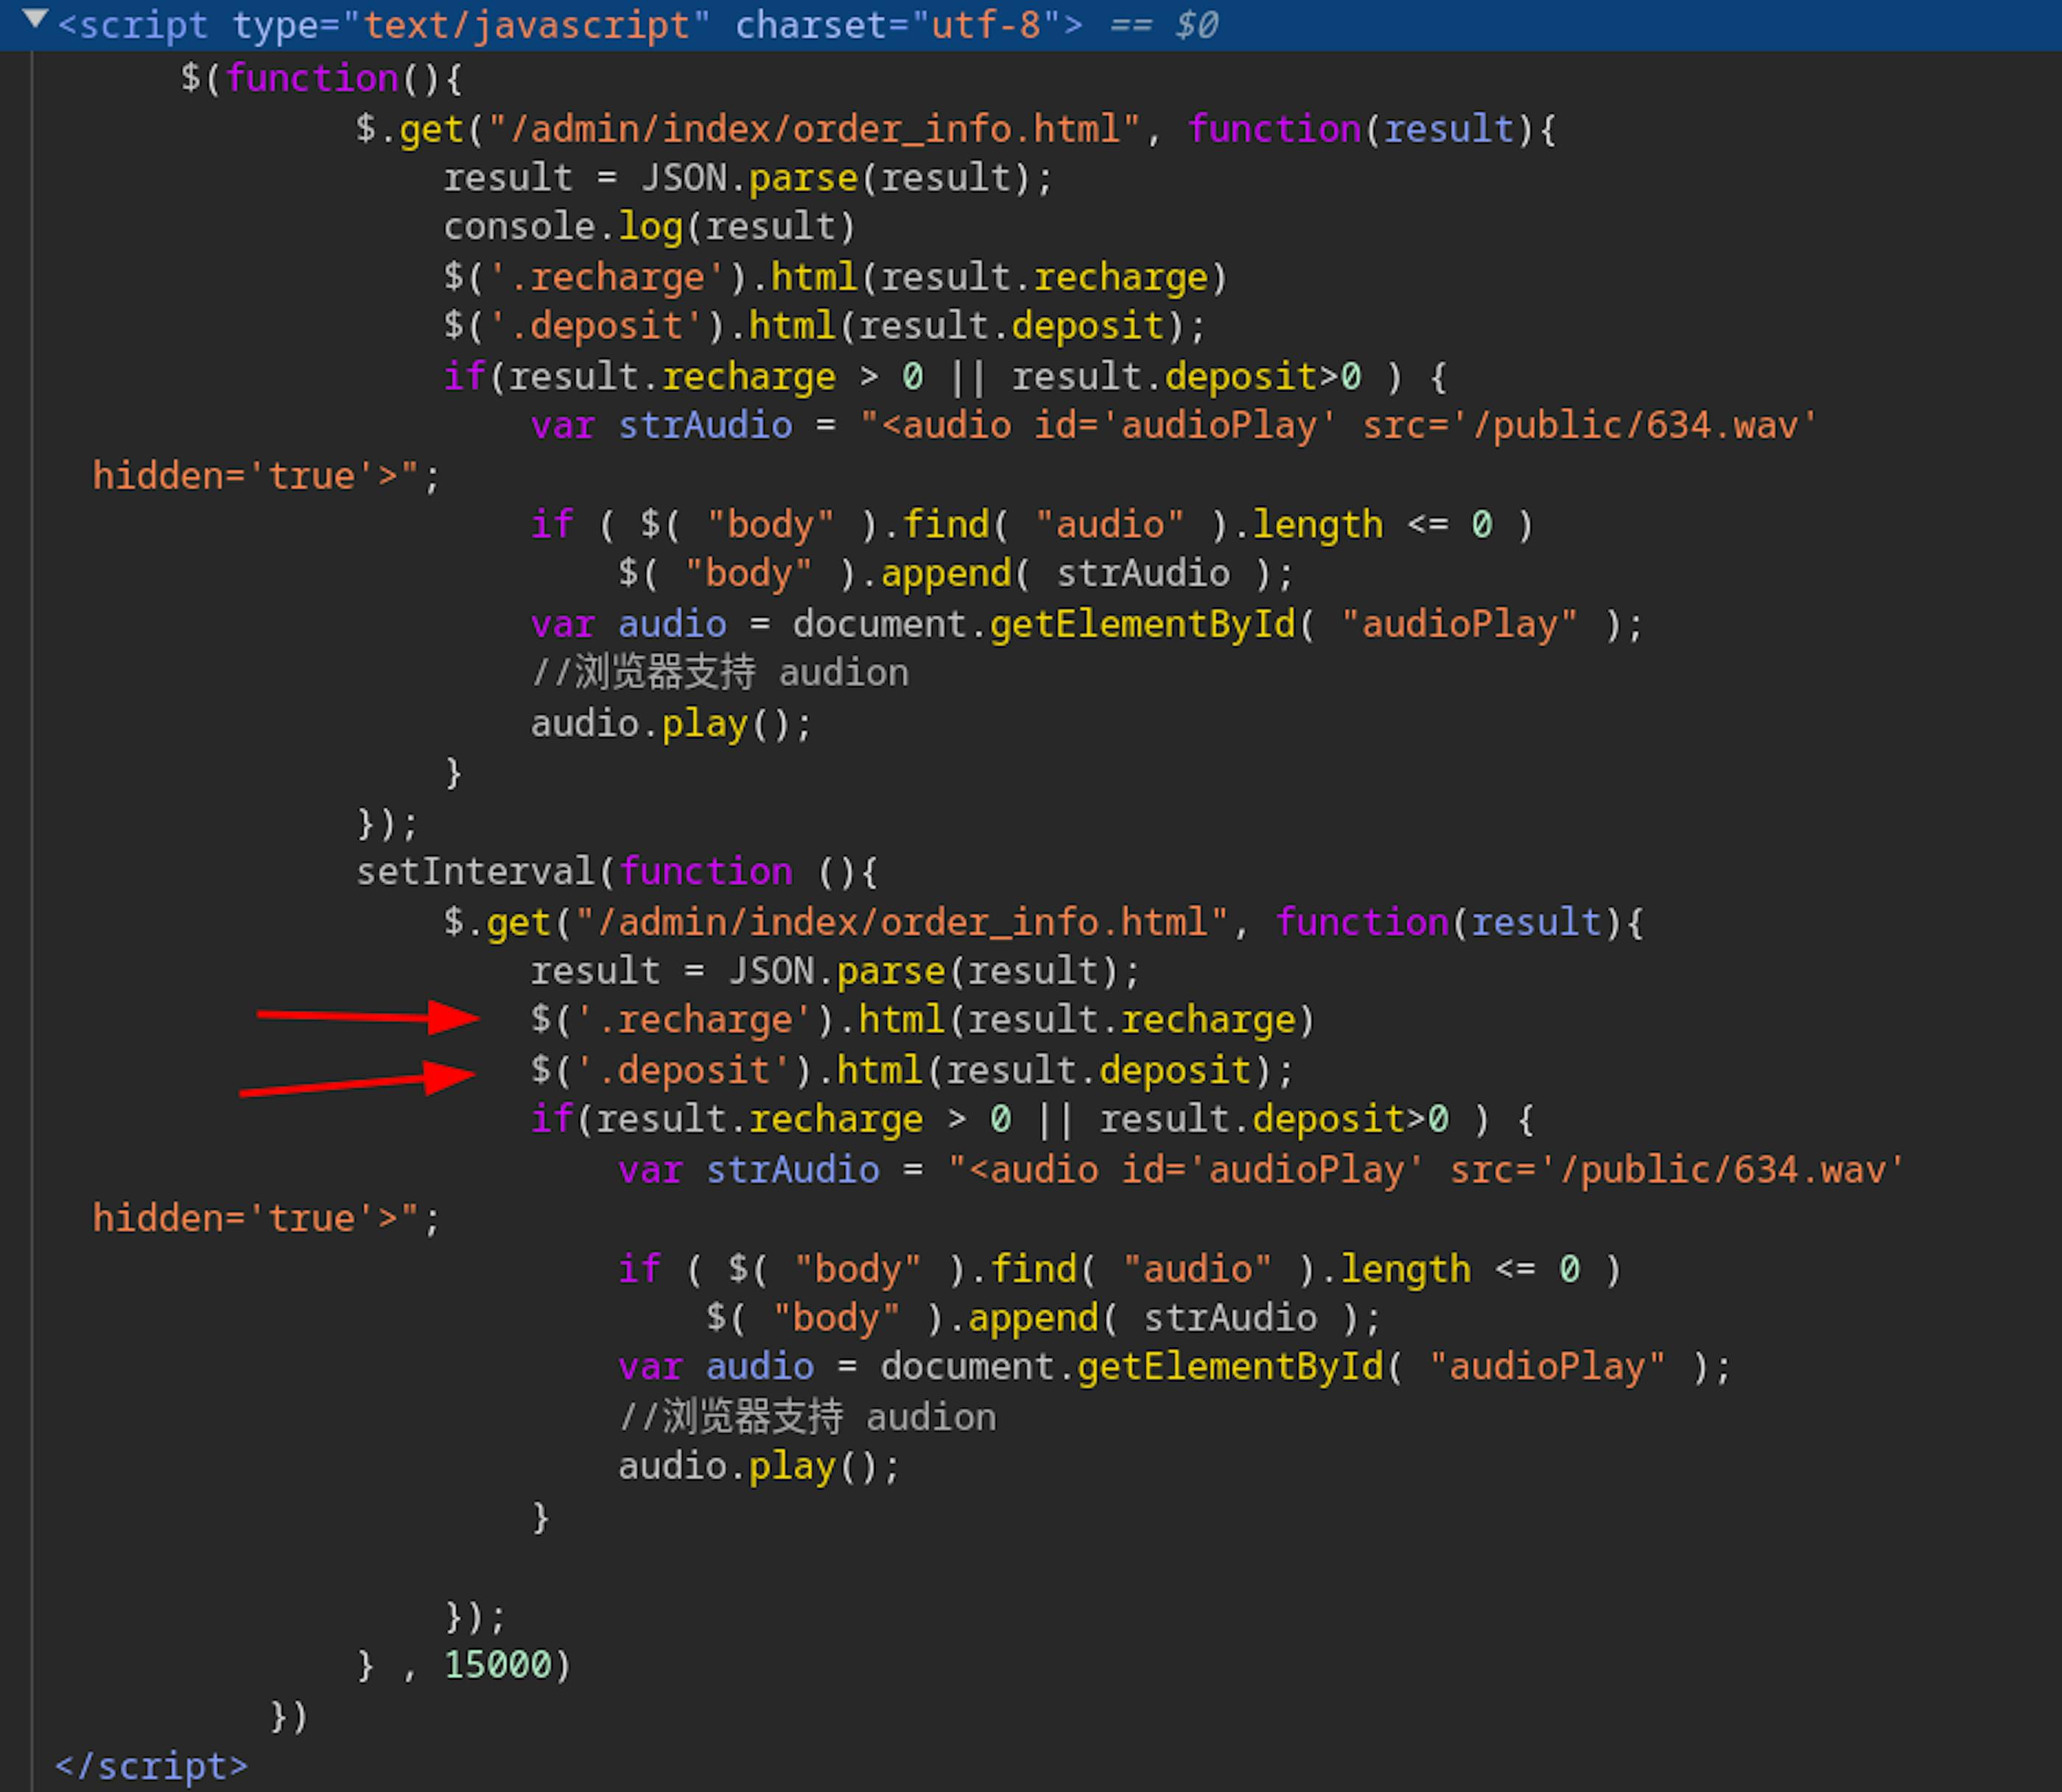Click the first $.get order_info.html line
The height and width of the screenshot is (1792, 2062).
(x=956, y=129)
